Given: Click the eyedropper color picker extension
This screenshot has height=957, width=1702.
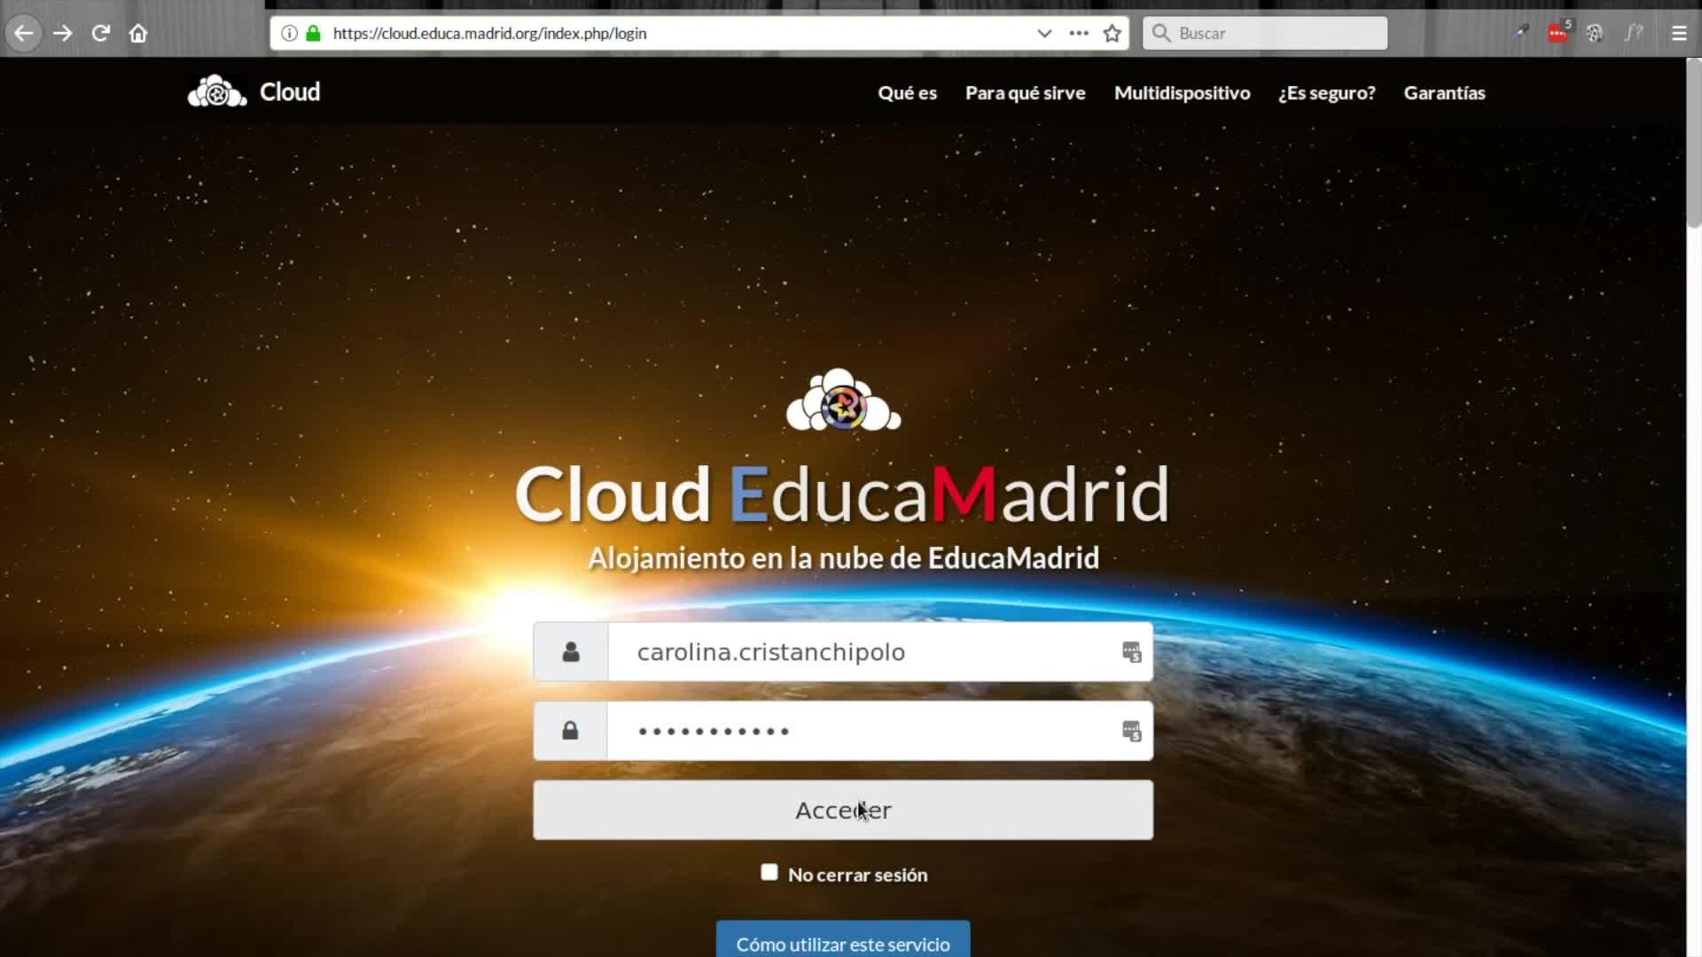Looking at the screenshot, I should 1520,34.
